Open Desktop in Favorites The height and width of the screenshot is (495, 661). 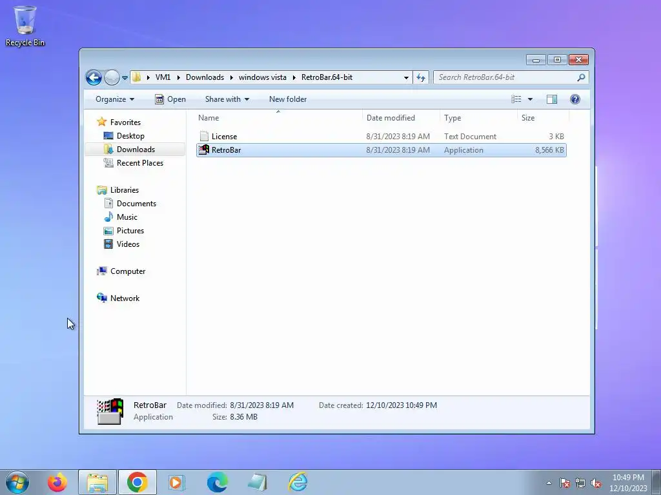[130, 136]
